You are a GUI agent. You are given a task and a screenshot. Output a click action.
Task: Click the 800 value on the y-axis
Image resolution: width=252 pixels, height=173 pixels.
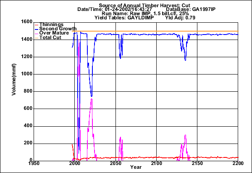tap(25, 91)
